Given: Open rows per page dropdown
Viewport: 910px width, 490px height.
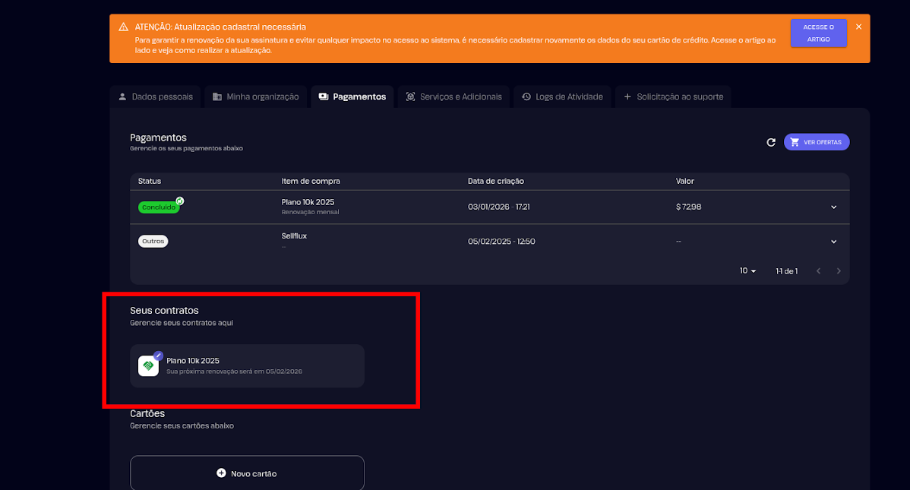Looking at the screenshot, I should [x=748, y=271].
